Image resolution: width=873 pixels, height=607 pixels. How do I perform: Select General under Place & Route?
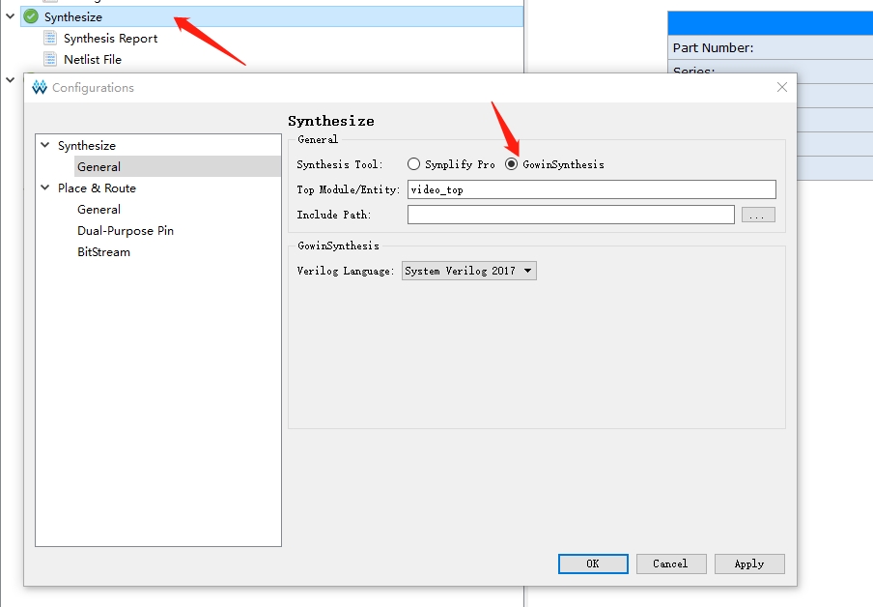(99, 210)
